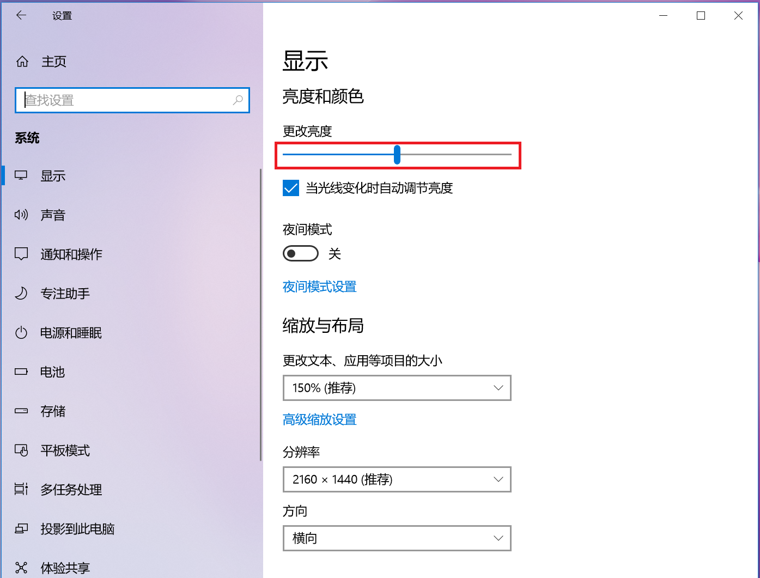Click the 通知和操作 message icon
This screenshot has height=578, width=760.
21,254
